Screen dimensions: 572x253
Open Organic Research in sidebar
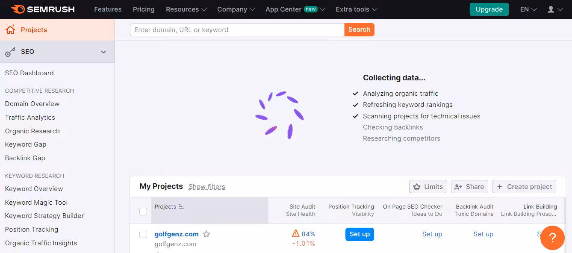(32, 131)
